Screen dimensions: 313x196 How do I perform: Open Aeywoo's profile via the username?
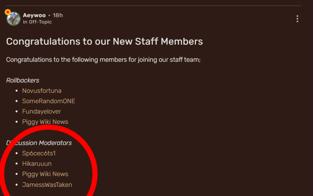coord(34,15)
